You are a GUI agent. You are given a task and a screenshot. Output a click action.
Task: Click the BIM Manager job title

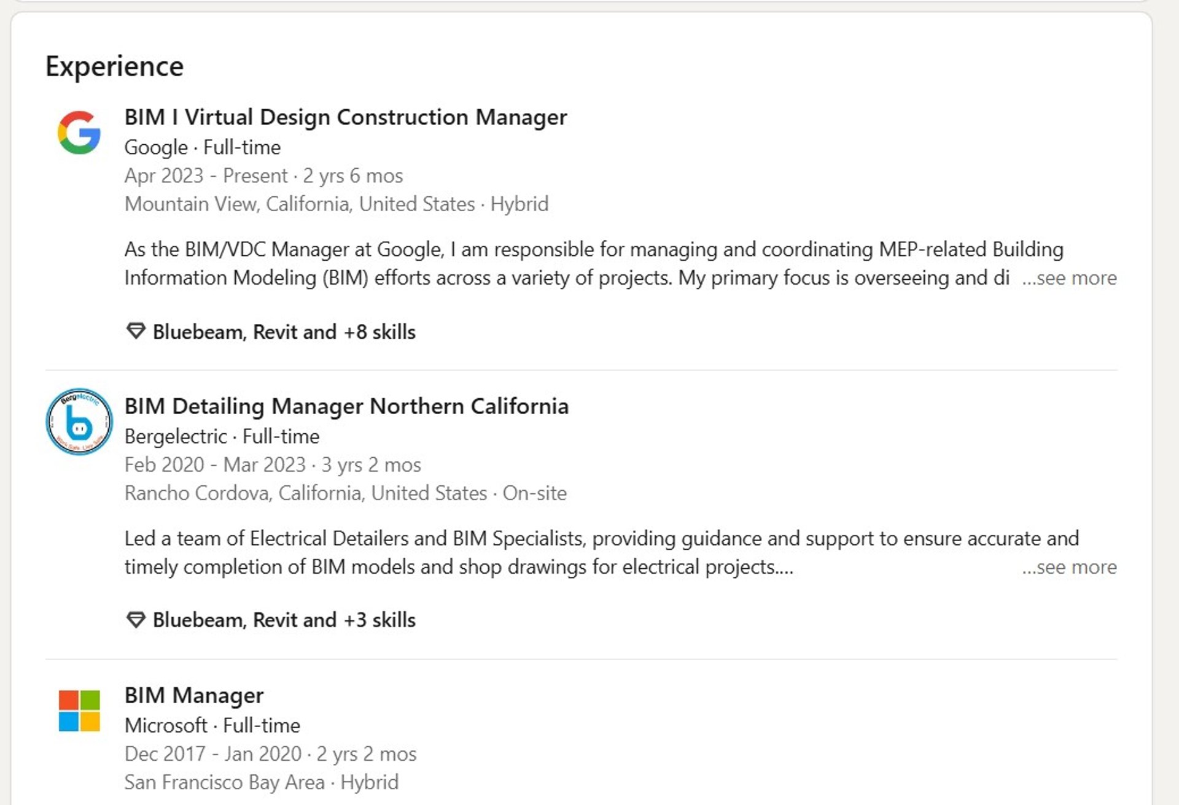click(193, 695)
